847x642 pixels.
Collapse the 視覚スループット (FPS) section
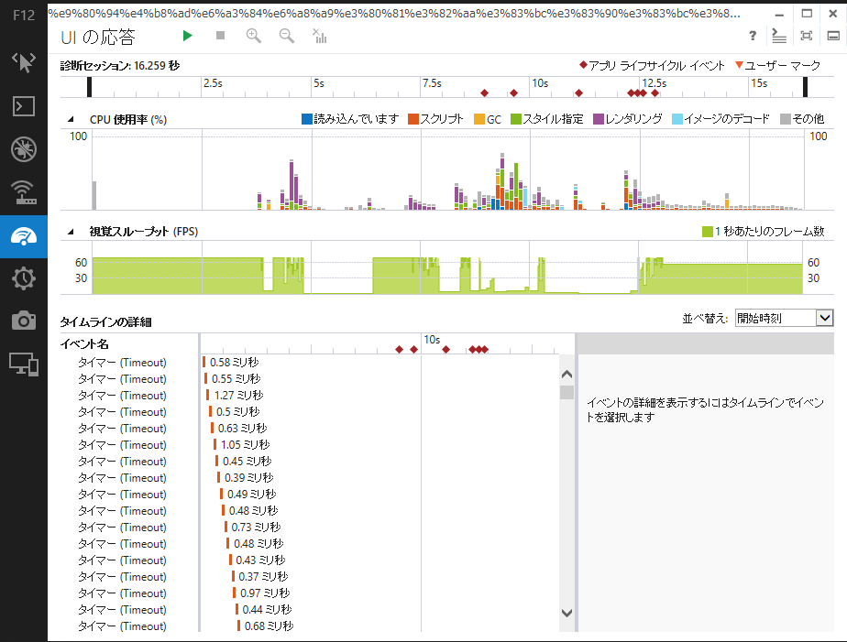point(70,232)
